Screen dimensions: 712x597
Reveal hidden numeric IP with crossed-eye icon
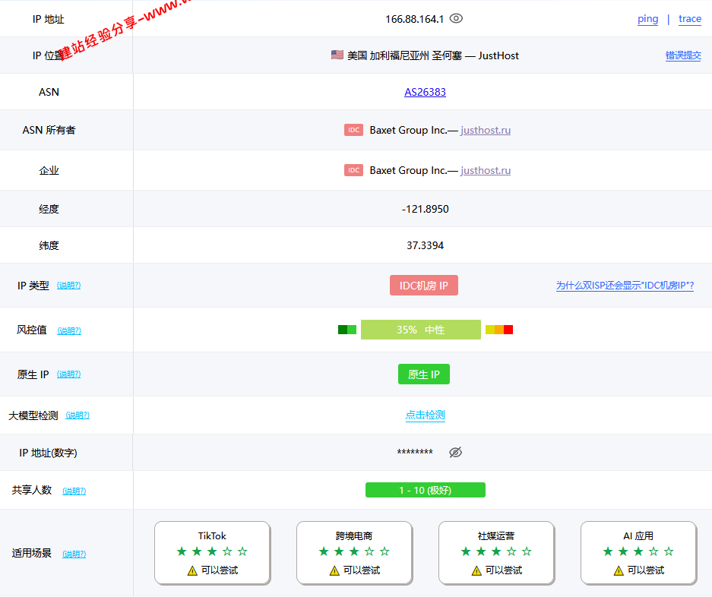(x=455, y=452)
